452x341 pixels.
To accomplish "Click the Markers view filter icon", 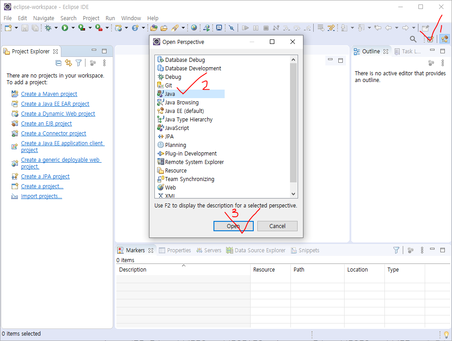I will pyautogui.click(x=396, y=250).
